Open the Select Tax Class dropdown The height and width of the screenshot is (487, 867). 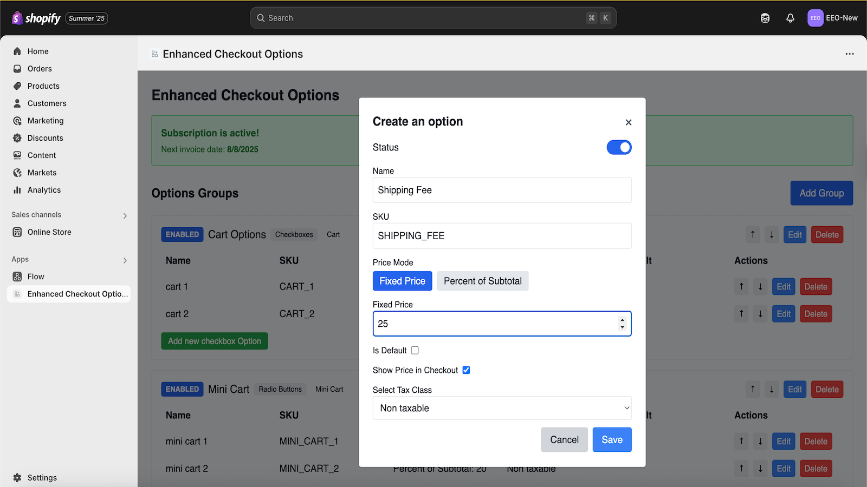pyautogui.click(x=502, y=408)
